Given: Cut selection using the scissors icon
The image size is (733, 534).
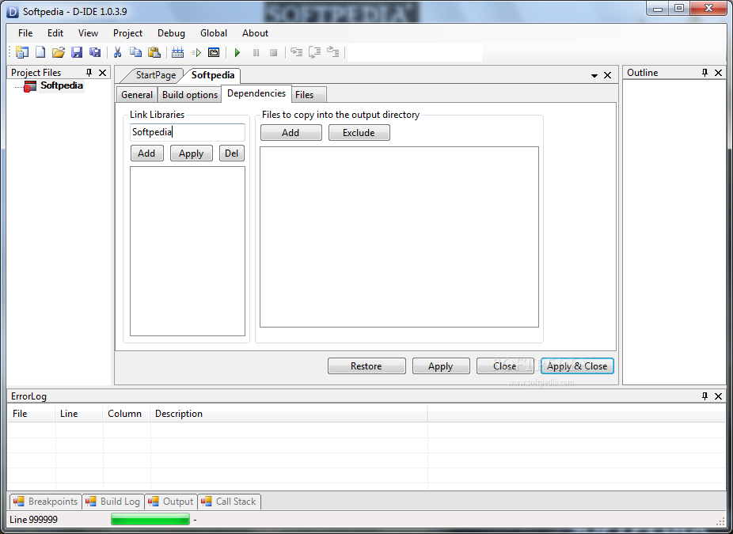Looking at the screenshot, I should (x=117, y=52).
